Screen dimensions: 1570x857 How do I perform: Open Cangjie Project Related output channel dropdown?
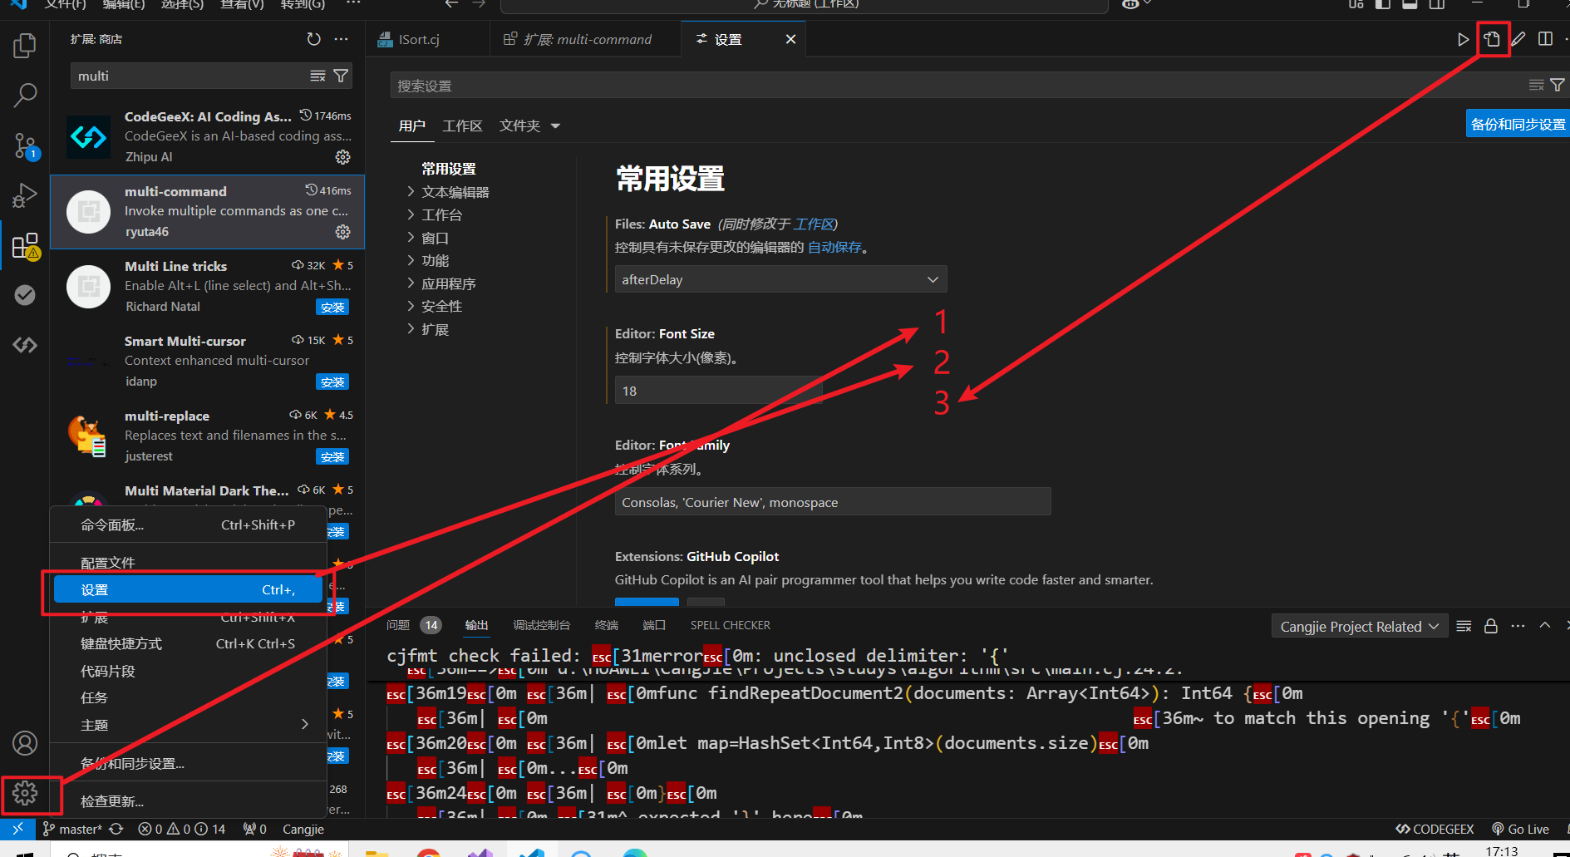pyautogui.click(x=1360, y=626)
